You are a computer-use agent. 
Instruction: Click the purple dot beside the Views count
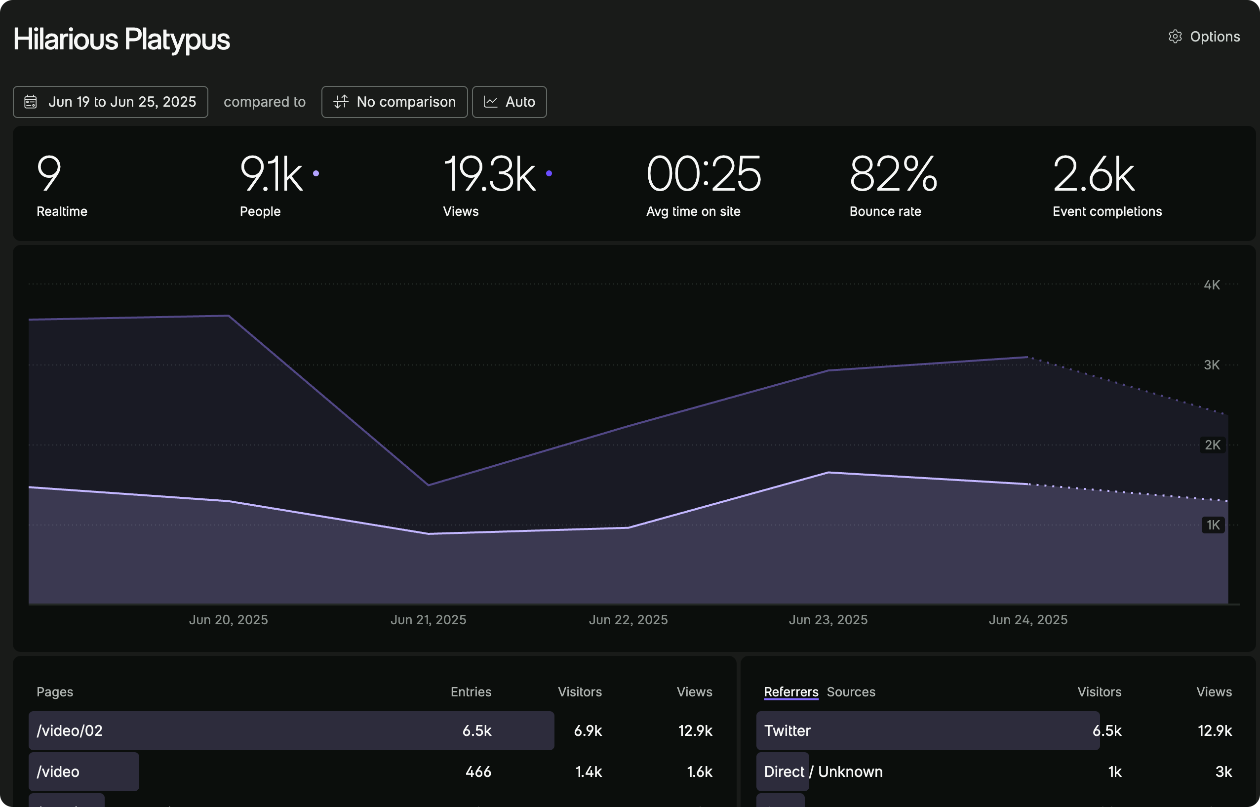[549, 173]
